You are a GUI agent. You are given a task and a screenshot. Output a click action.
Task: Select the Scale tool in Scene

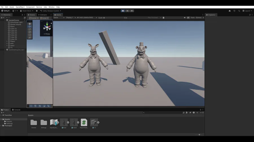point(30,32)
